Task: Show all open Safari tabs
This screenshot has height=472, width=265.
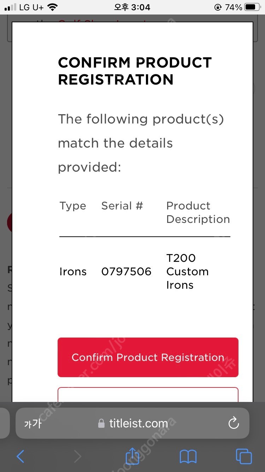Action: [244, 456]
